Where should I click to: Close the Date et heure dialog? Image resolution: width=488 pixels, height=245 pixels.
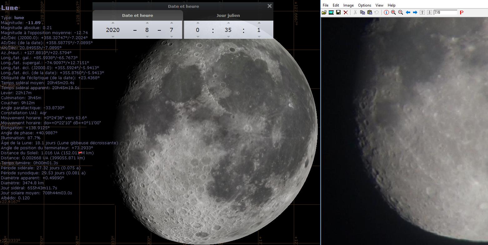click(270, 6)
